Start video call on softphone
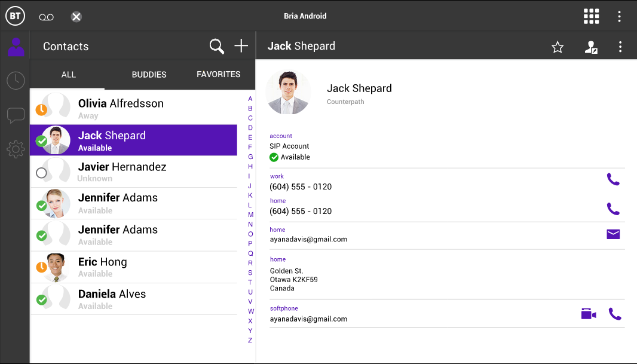Image resolution: width=637 pixels, height=364 pixels. pyautogui.click(x=588, y=314)
